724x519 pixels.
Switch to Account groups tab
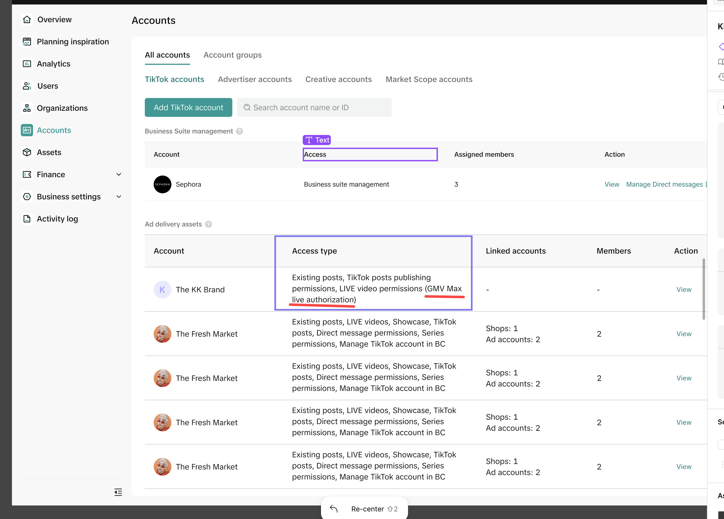(232, 55)
